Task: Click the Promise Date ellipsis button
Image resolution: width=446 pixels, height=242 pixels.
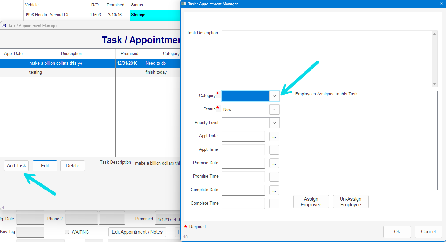Action: pyautogui.click(x=274, y=163)
